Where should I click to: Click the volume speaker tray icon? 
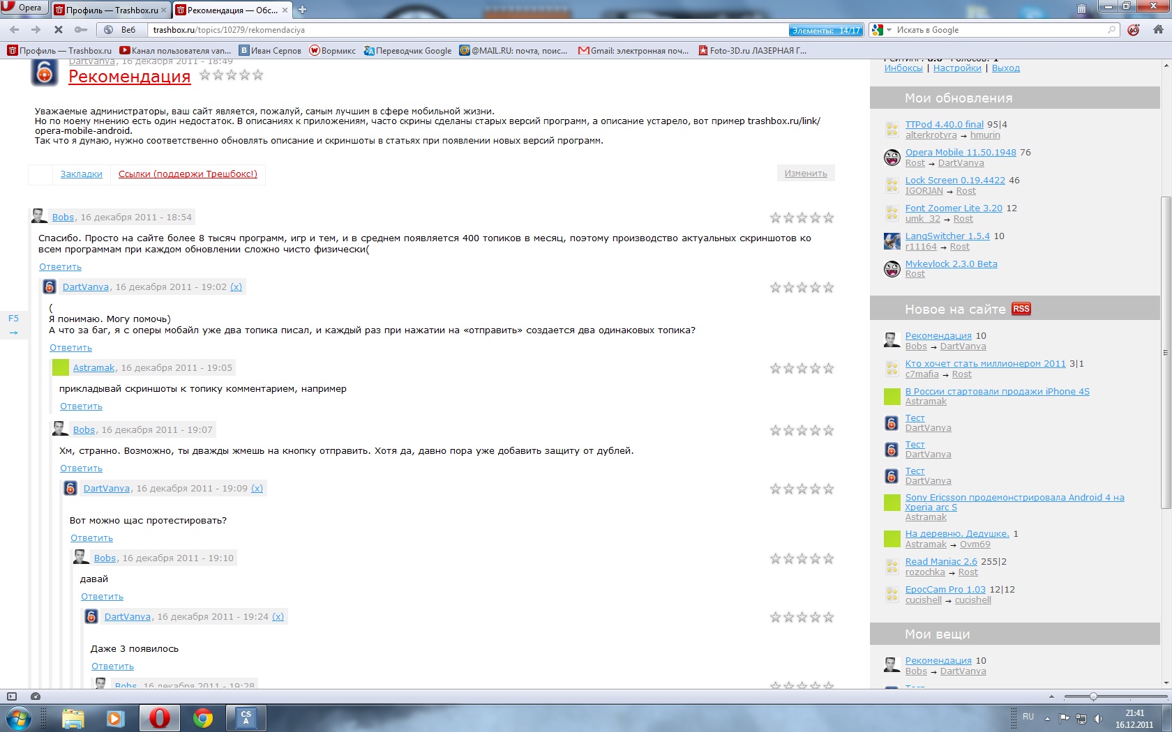[1099, 718]
